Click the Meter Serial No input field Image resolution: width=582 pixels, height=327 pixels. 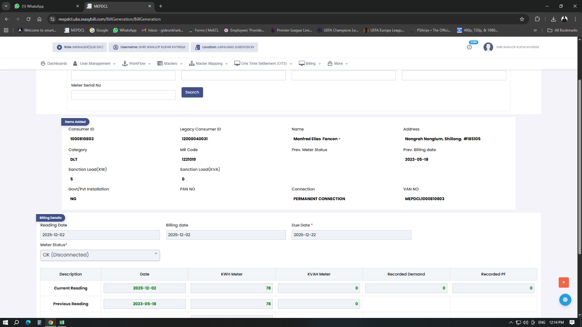coord(123,95)
